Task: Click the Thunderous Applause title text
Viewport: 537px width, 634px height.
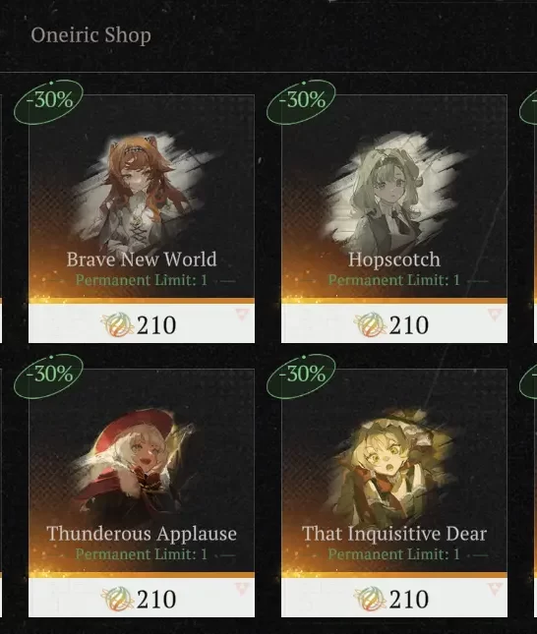Action: click(142, 534)
